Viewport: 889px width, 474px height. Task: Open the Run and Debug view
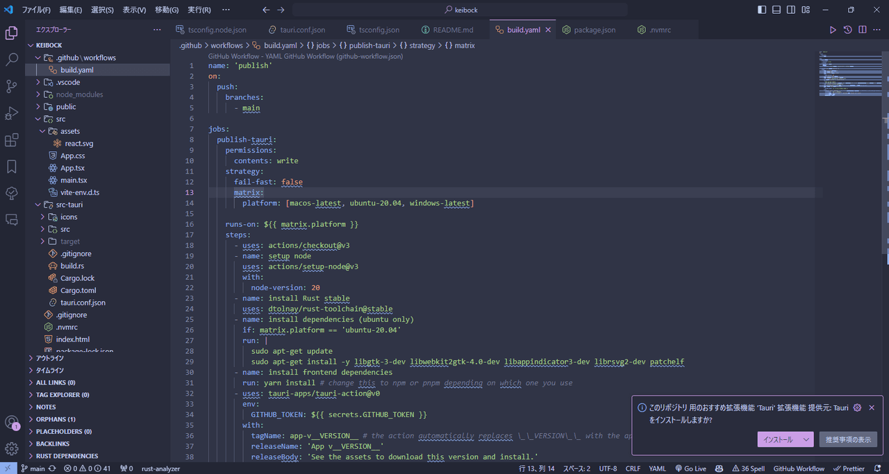click(12, 113)
